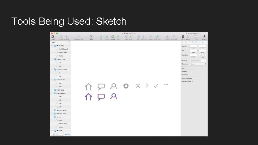Select the three-dots ellipsis icon on canvas
The image size is (258, 145).
tap(166, 85)
